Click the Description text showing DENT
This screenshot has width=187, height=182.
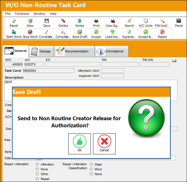pyautogui.click(x=9, y=82)
